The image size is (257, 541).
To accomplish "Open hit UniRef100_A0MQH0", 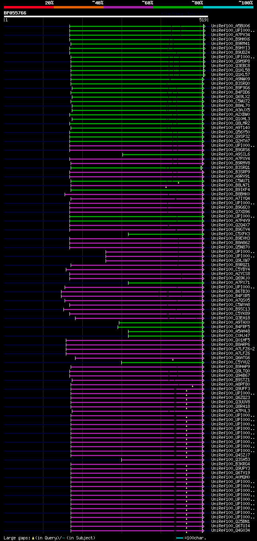I will (x=230, y=477).
